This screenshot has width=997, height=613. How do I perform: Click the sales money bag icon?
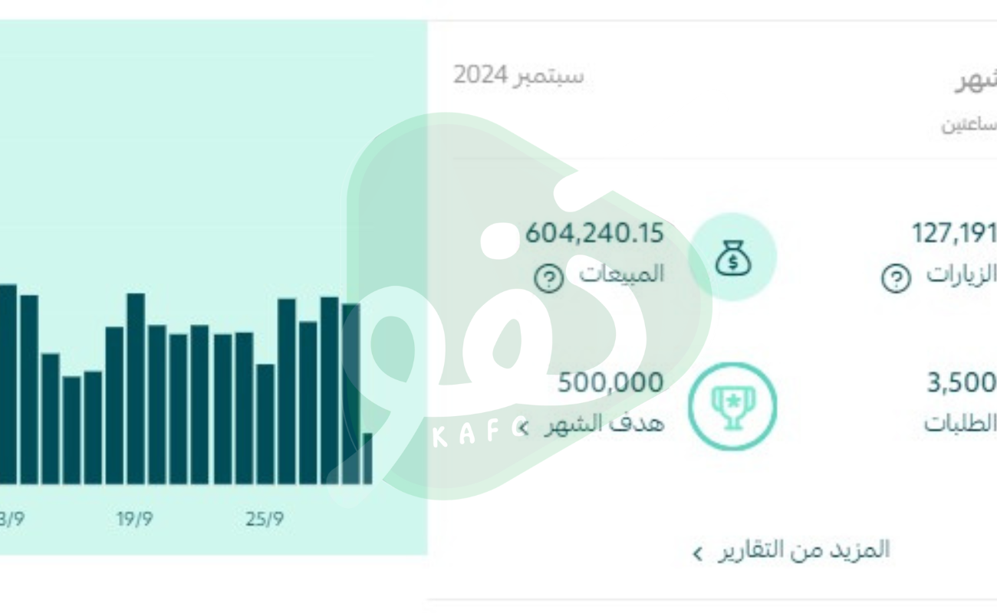[732, 257]
